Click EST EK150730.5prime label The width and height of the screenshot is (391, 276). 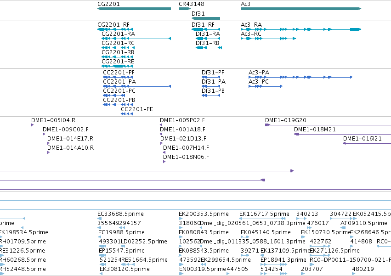click(x=325, y=233)
